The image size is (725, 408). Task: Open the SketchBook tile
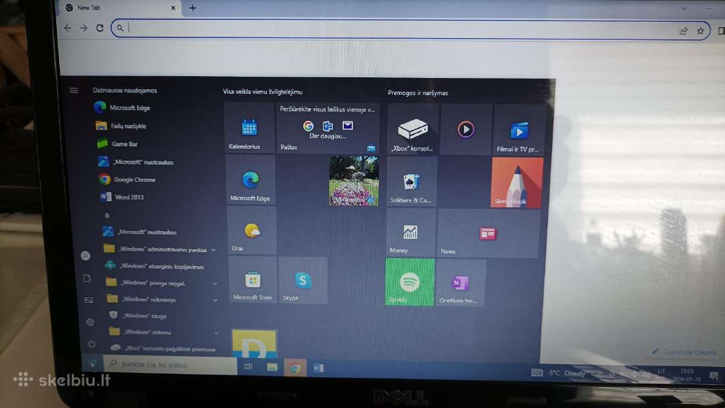pyautogui.click(x=517, y=183)
